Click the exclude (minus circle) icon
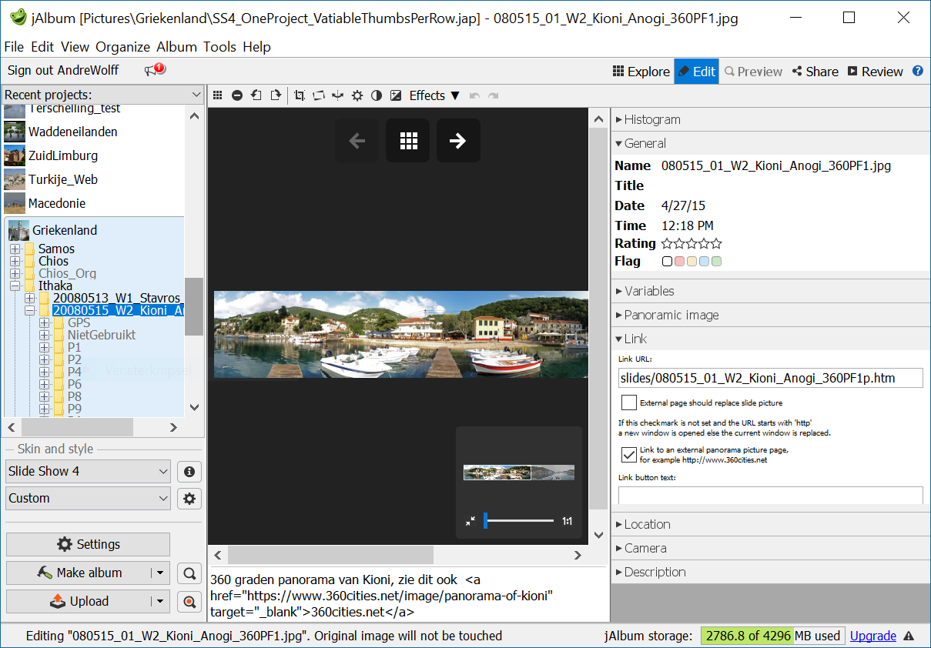 pyautogui.click(x=237, y=95)
